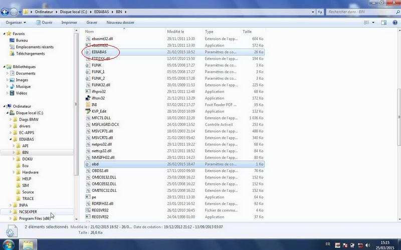Image resolution: width=401 pixels, height=250 pixels.
Task: Expand the Documents library arrow
Action: point(8,73)
